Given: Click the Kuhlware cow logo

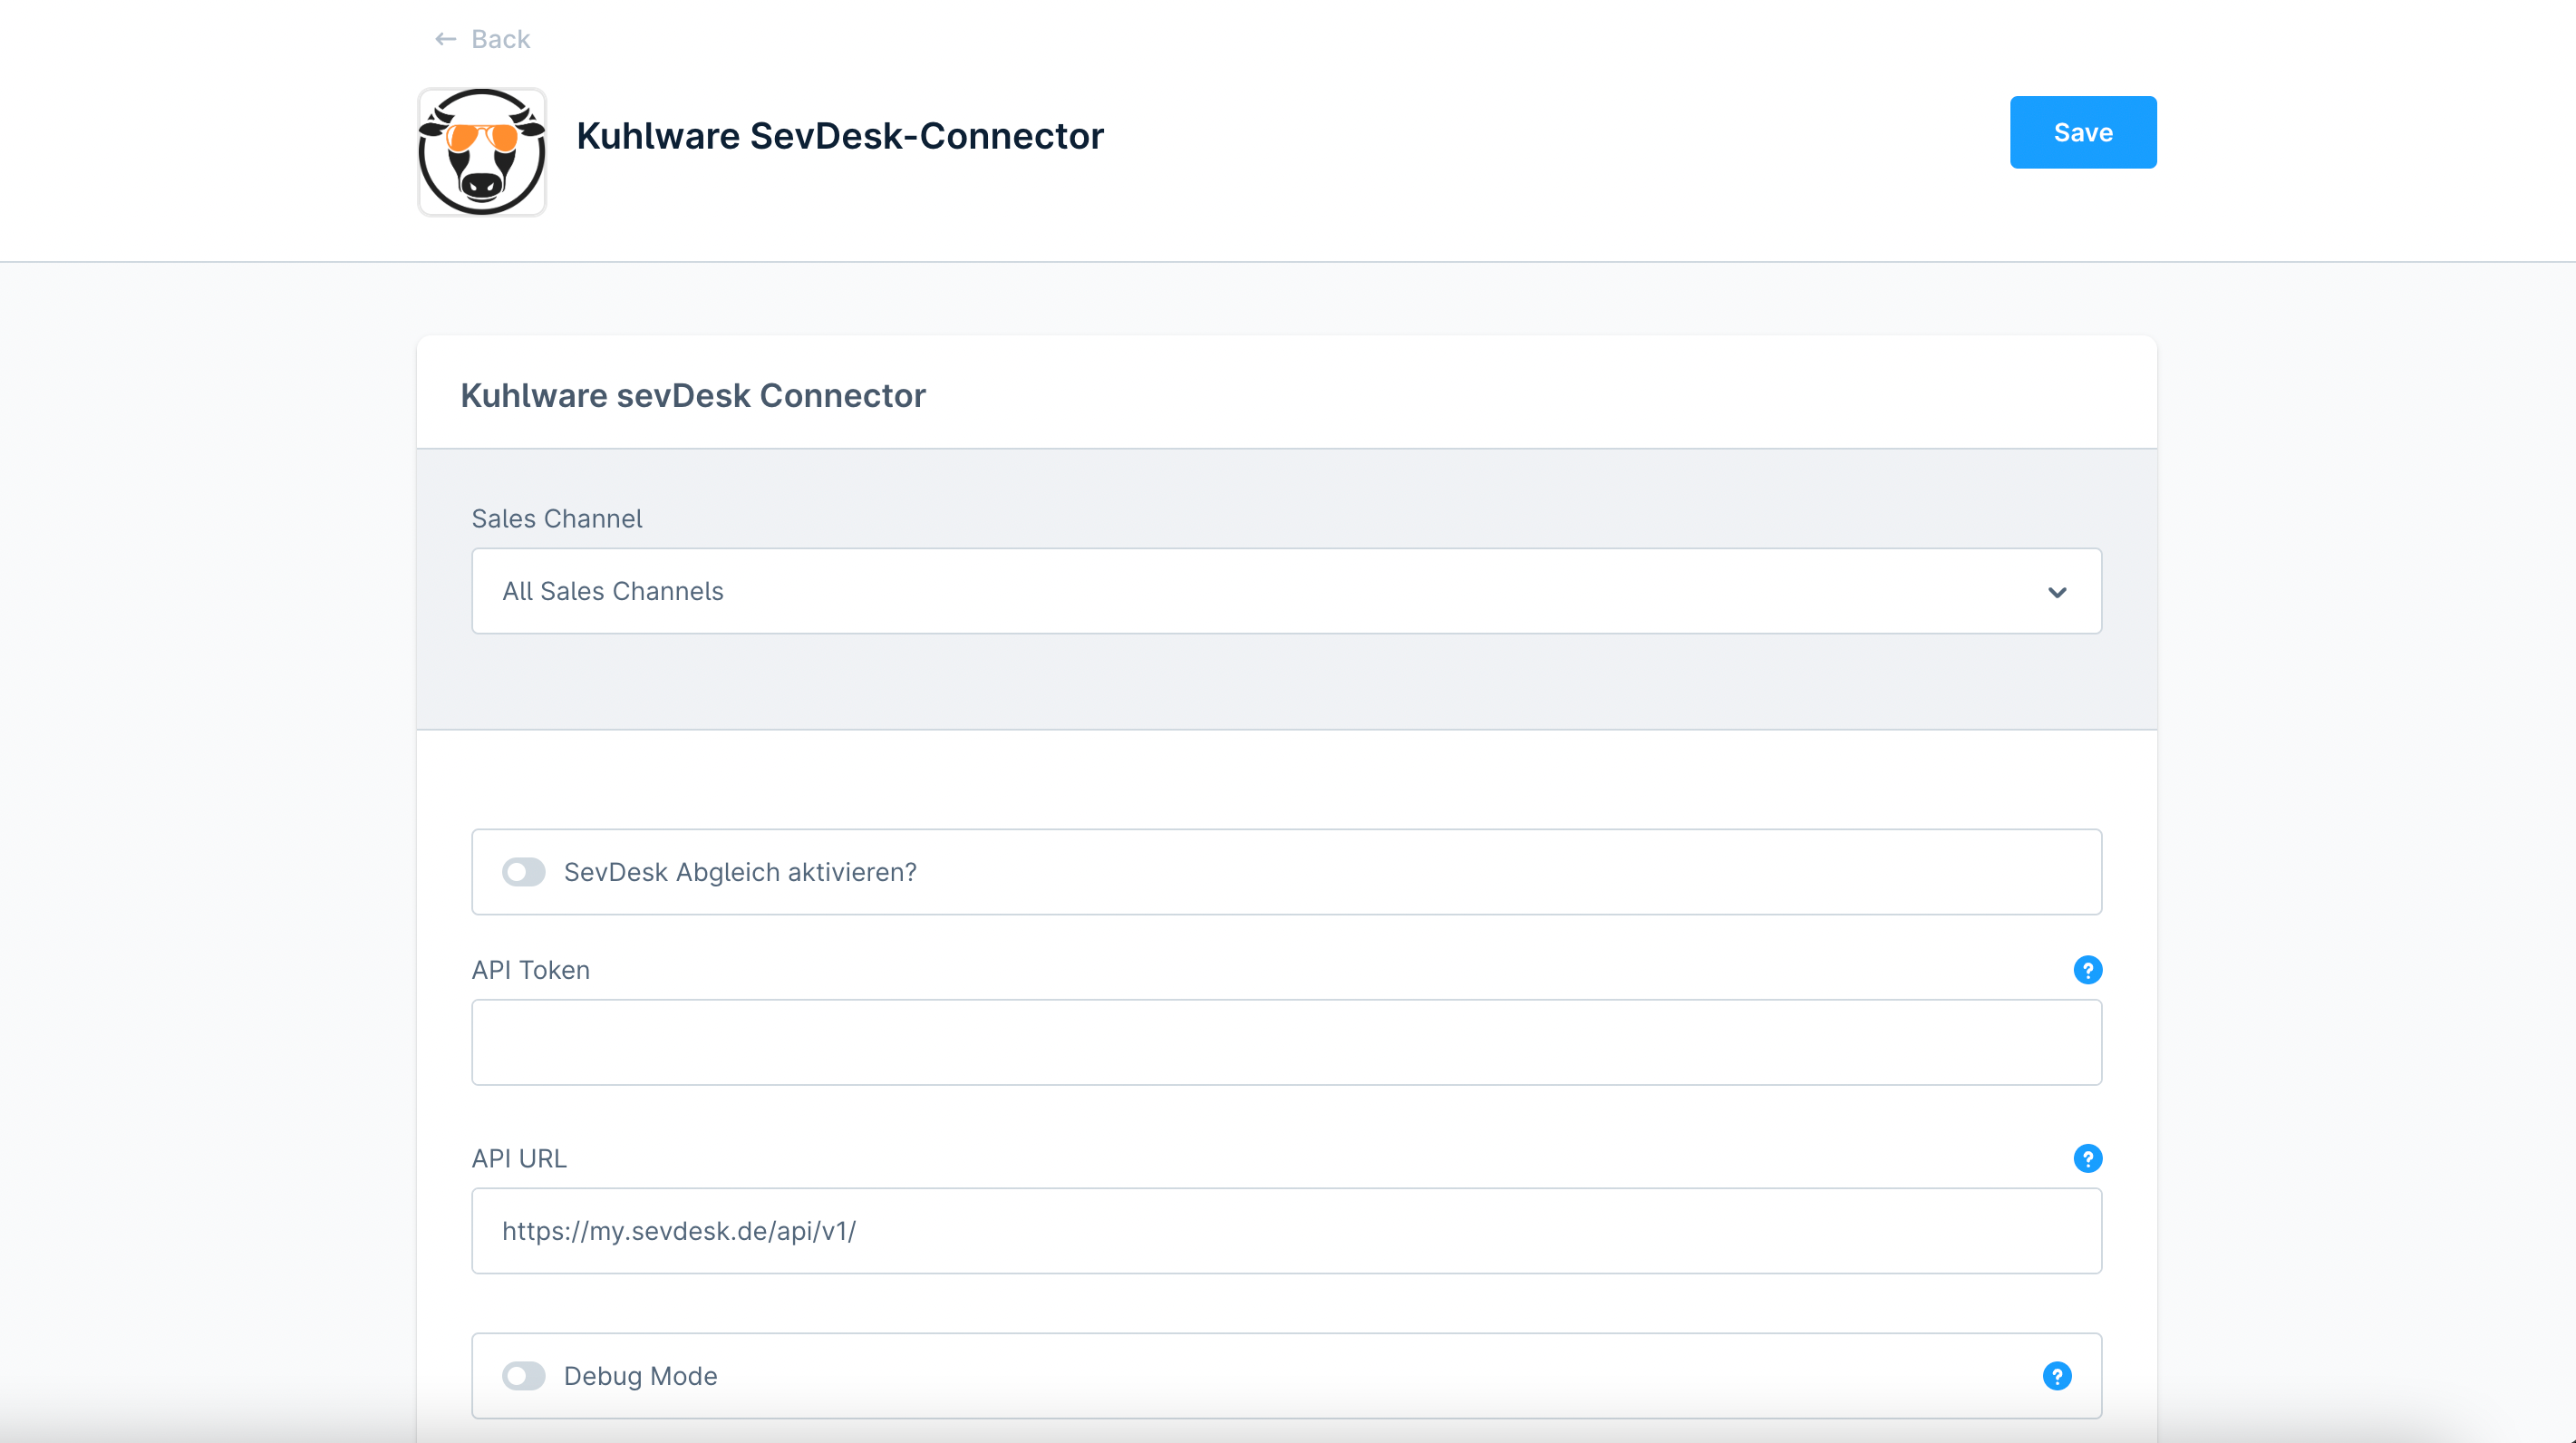Looking at the screenshot, I should coord(482,152).
